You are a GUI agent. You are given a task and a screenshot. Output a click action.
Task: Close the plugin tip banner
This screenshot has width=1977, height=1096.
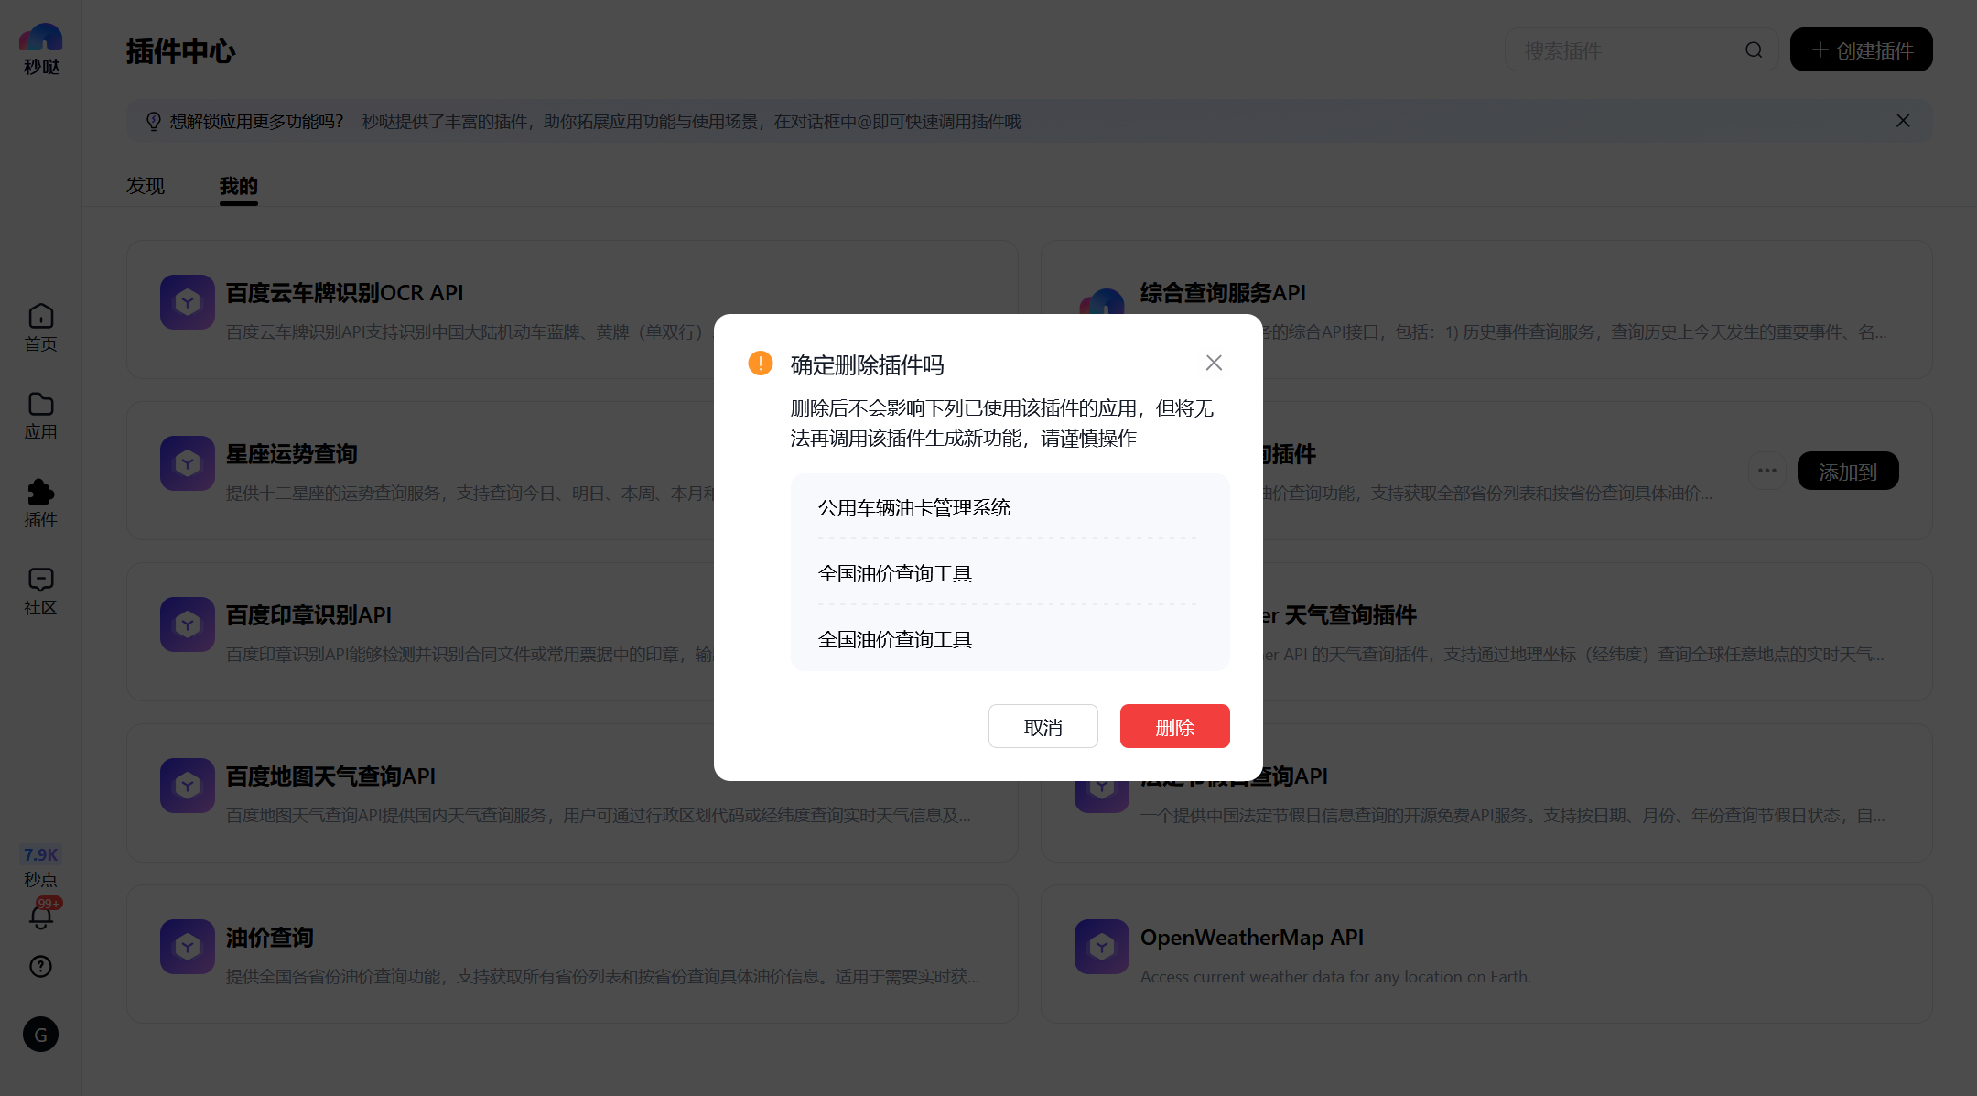point(1903,120)
